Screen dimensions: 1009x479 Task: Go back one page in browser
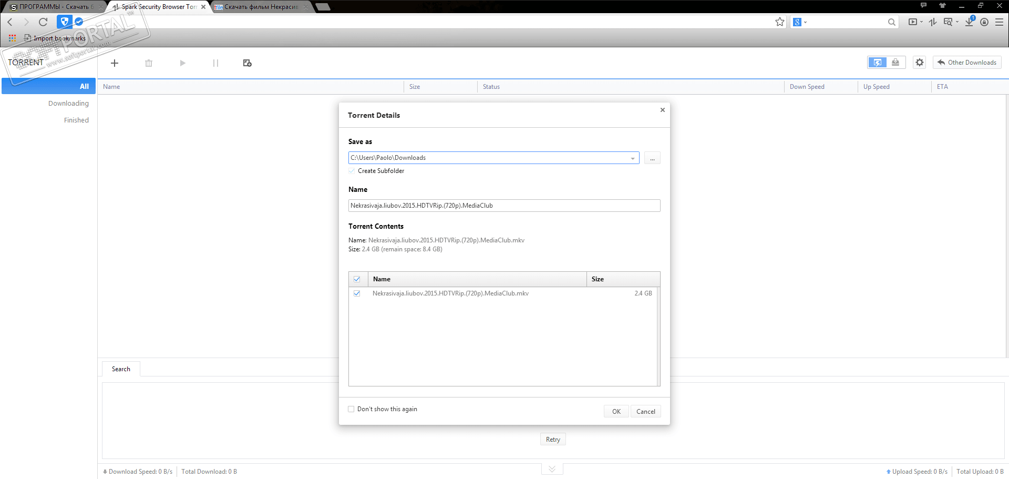(x=10, y=22)
